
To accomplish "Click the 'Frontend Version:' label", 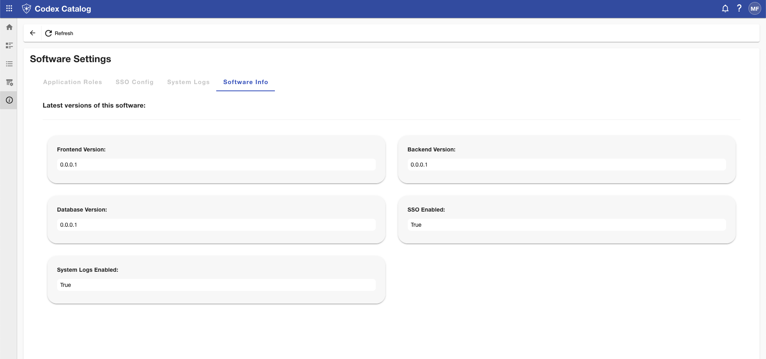I will pyautogui.click(x=81, y=149).
